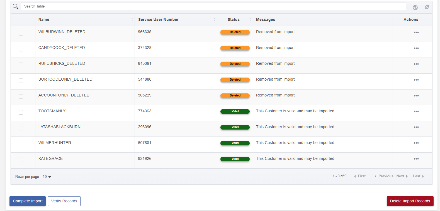Sort by Status column arrows
The image size is (440, 211).
point(250,19)
